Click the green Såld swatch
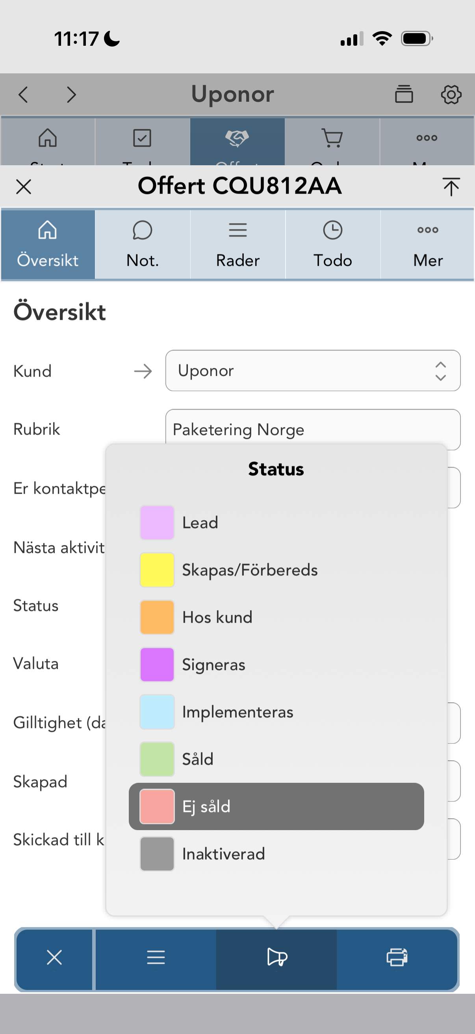Screen dimensions: 475x1034 tap(157, 760)
